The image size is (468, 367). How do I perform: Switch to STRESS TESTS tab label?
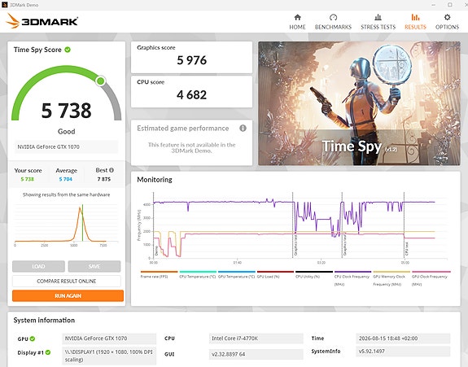pos(378,27)
